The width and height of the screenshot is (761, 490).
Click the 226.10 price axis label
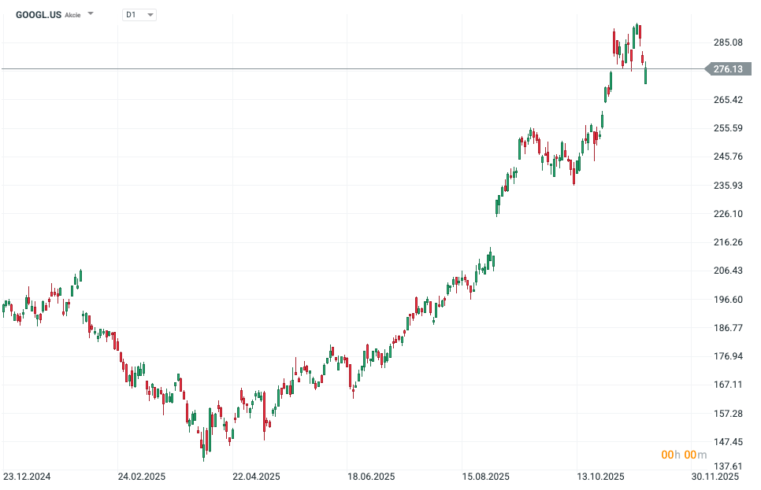pyautogui.click(x=728, y=214)
